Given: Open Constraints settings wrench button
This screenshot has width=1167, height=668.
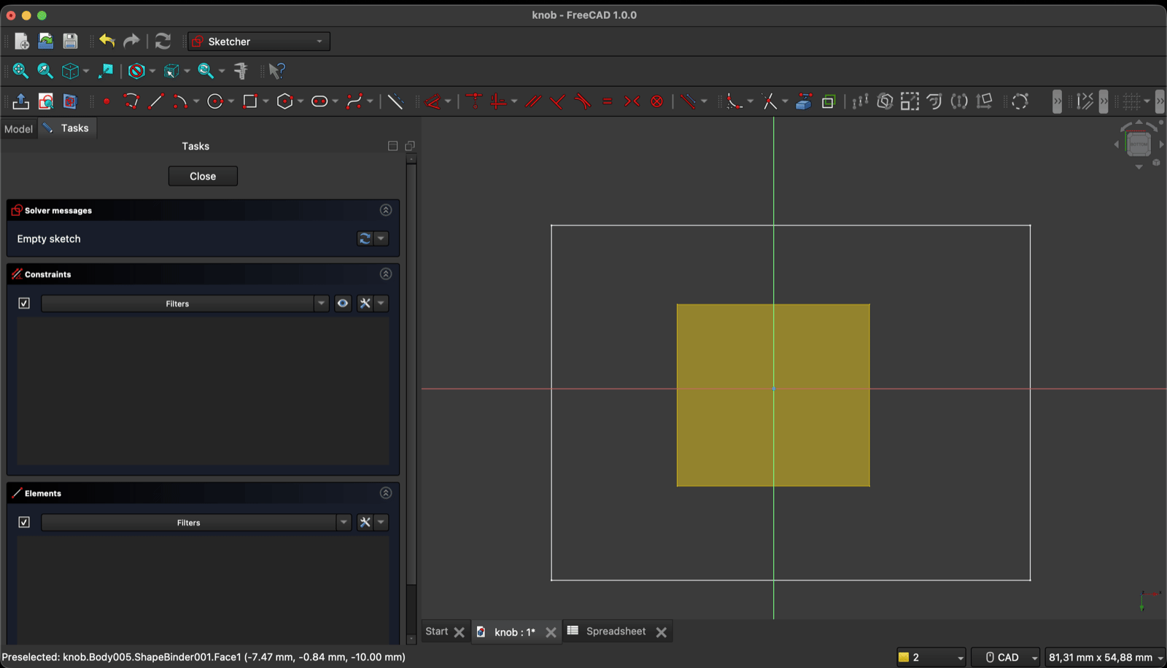Looking at the screenshot, I should pyautogui.click(x=365, y=303).
